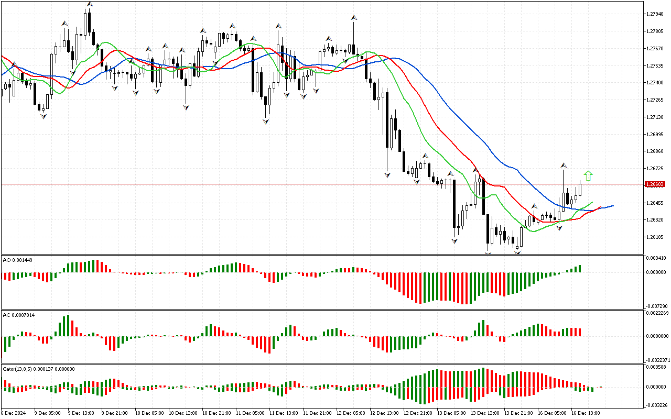Screen dimensions: 671x419
Task: Click the green up arrow signal icon
Action: (x=588, y=176)
